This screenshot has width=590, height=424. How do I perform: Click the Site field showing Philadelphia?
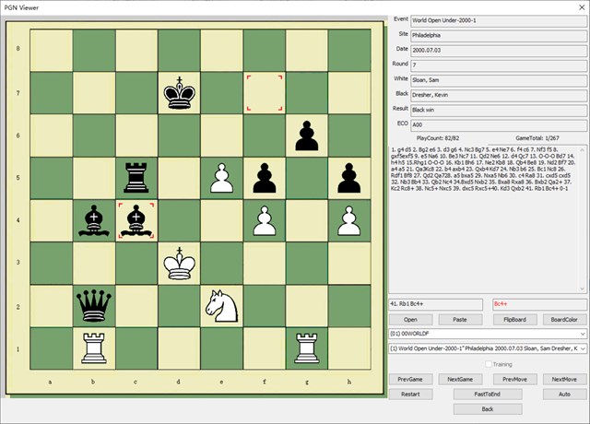(x=499, y=35)
